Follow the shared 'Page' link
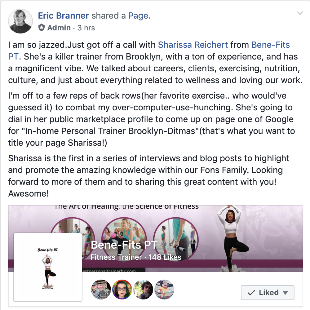 (138, 16)
